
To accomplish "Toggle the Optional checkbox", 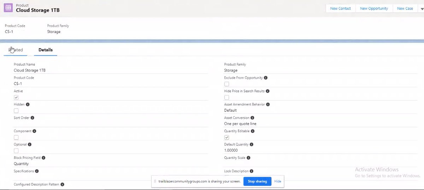I will pyautogui.click(x=16, y=151).
